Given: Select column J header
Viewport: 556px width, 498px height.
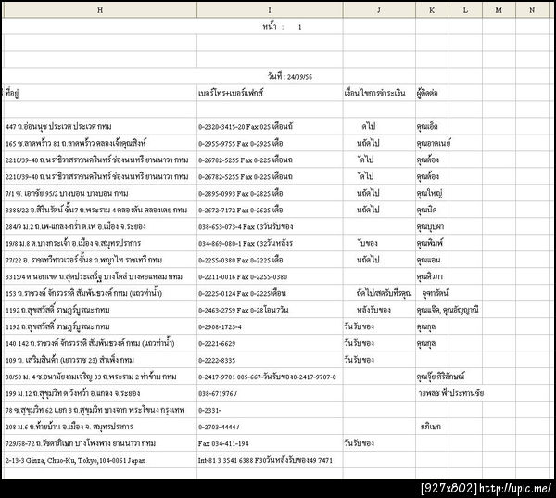Looking at the screenshot, I should tap(379, 10).
